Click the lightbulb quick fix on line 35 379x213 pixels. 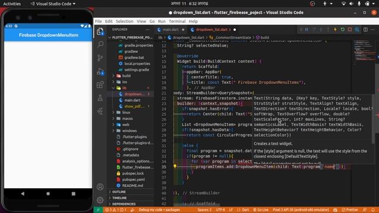pyautogui.click(x=175, y=166)
